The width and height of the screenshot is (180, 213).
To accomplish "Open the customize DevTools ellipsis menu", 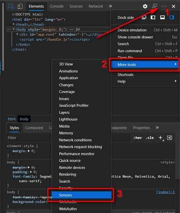I will [x=164, y=6].
